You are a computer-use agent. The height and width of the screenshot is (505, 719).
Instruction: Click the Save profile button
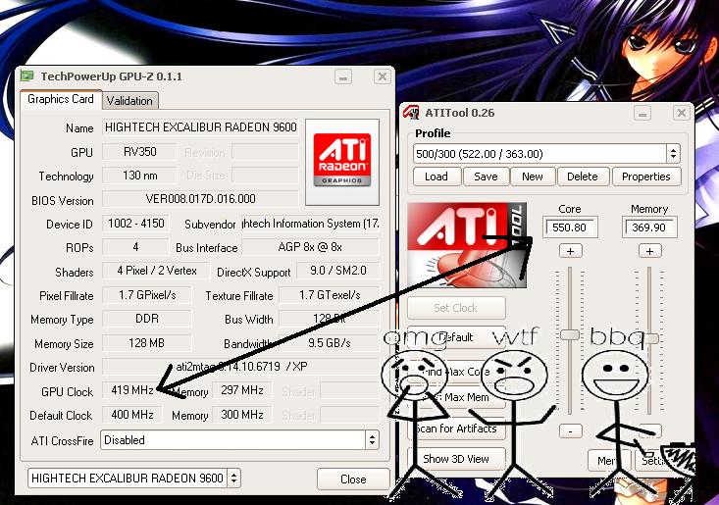(x=486, y=177)
